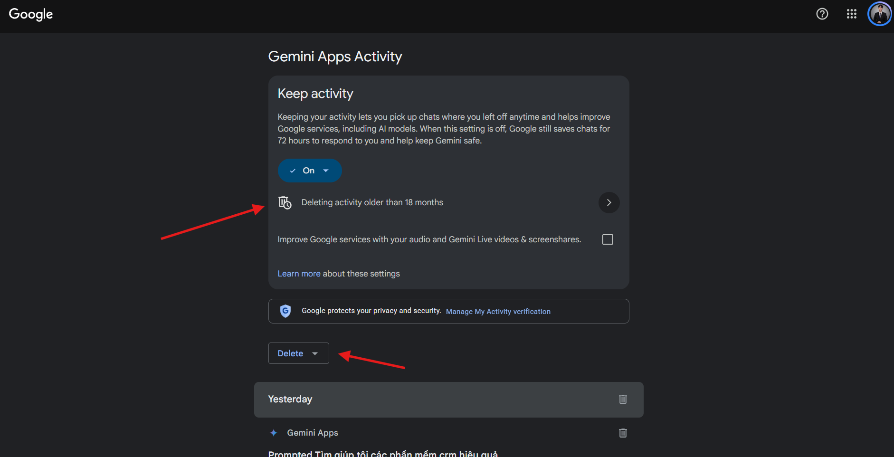
Task: Open the Learn more link
Action: 299,274
